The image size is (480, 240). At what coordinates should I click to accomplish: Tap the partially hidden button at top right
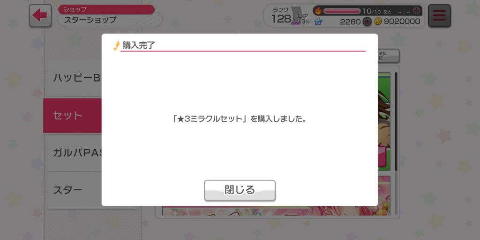[x=389, y=56]
